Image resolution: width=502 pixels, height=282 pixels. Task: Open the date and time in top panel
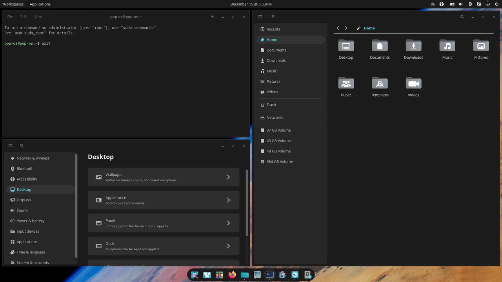251,4
